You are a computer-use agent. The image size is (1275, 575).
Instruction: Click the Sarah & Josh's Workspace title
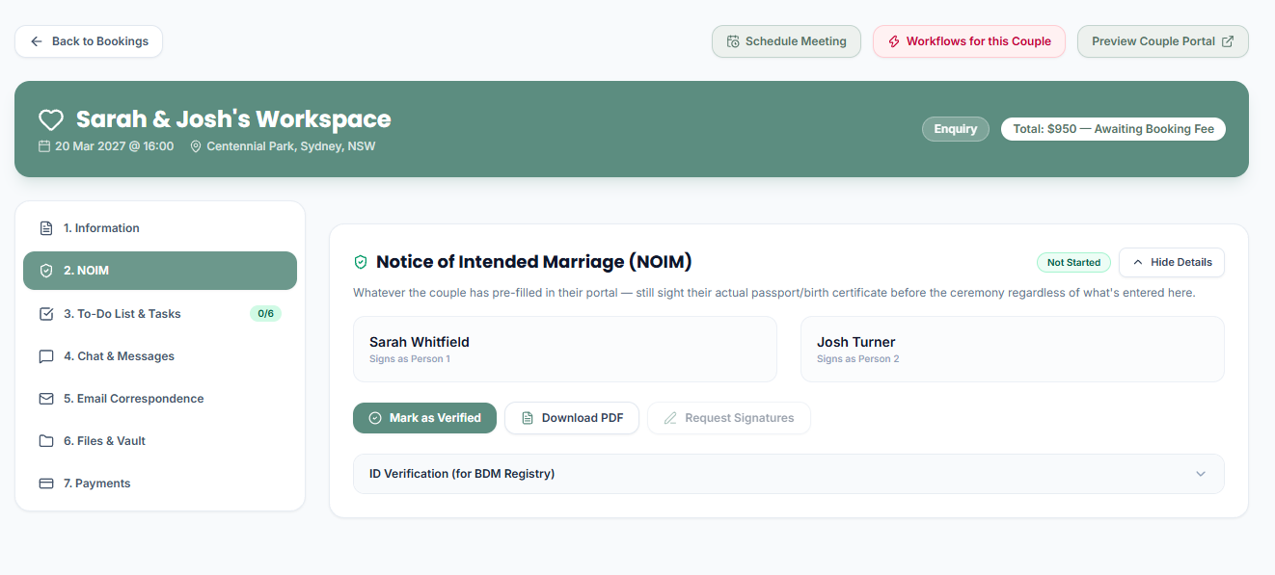click(233, 119)
